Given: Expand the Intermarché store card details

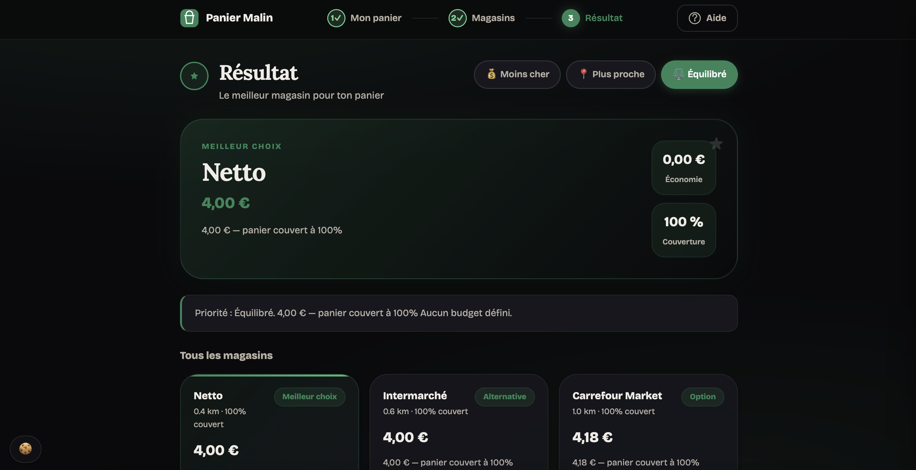Looking at the screenshot, I should pos(459,420).
